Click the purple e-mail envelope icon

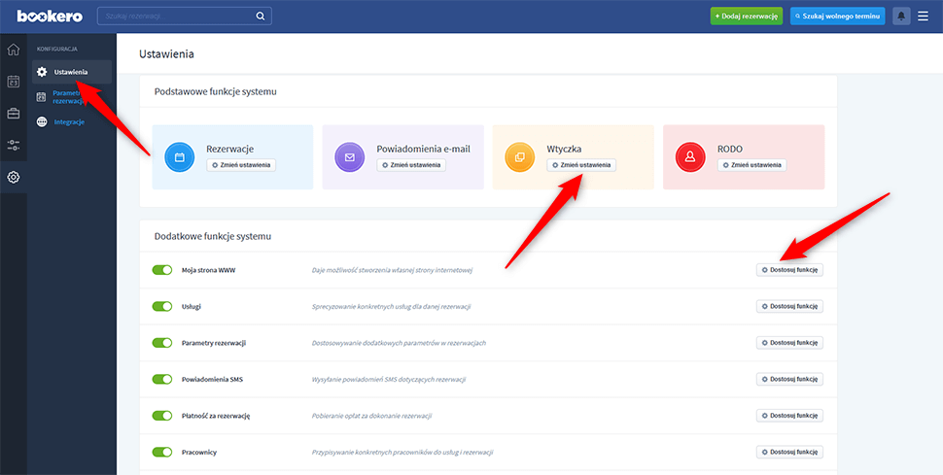[x=349, y=157]
